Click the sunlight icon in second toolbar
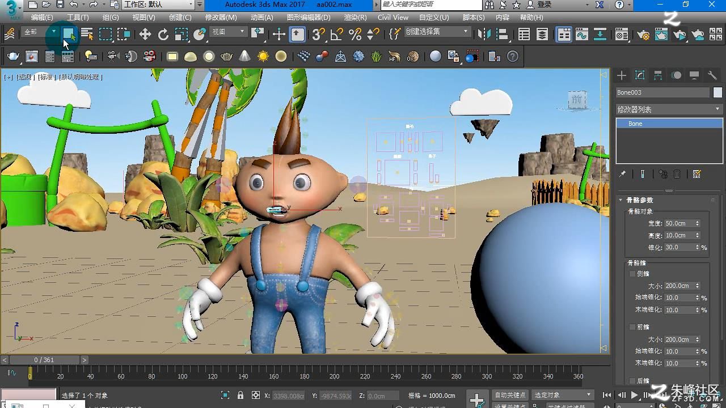726x408 pixels. pyautogui.click(x=263, y=56)
